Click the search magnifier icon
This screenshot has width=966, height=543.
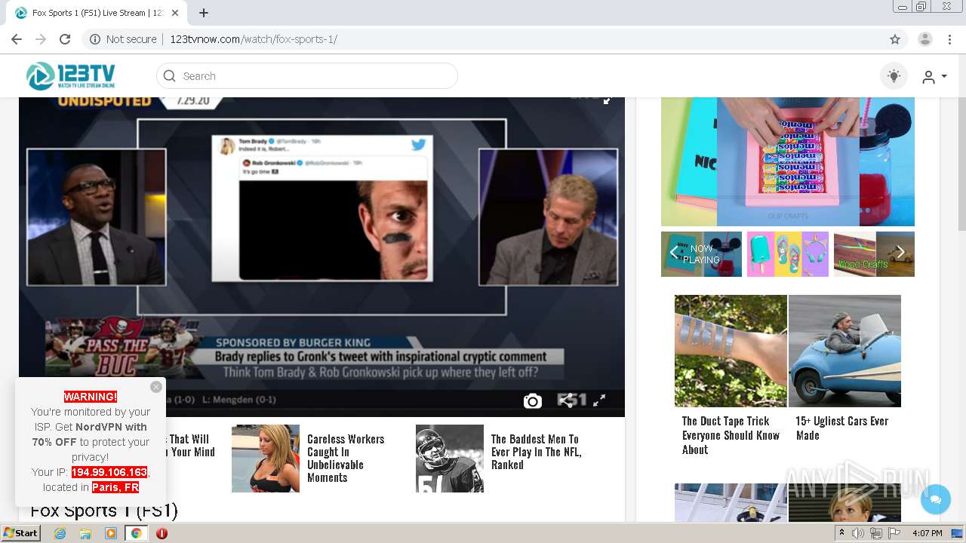(170, 76)
